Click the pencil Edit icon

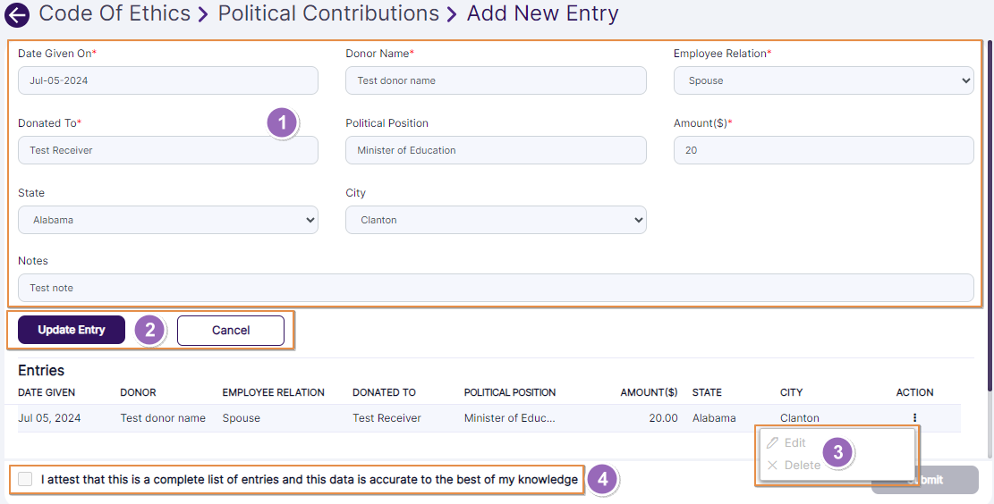772,443
